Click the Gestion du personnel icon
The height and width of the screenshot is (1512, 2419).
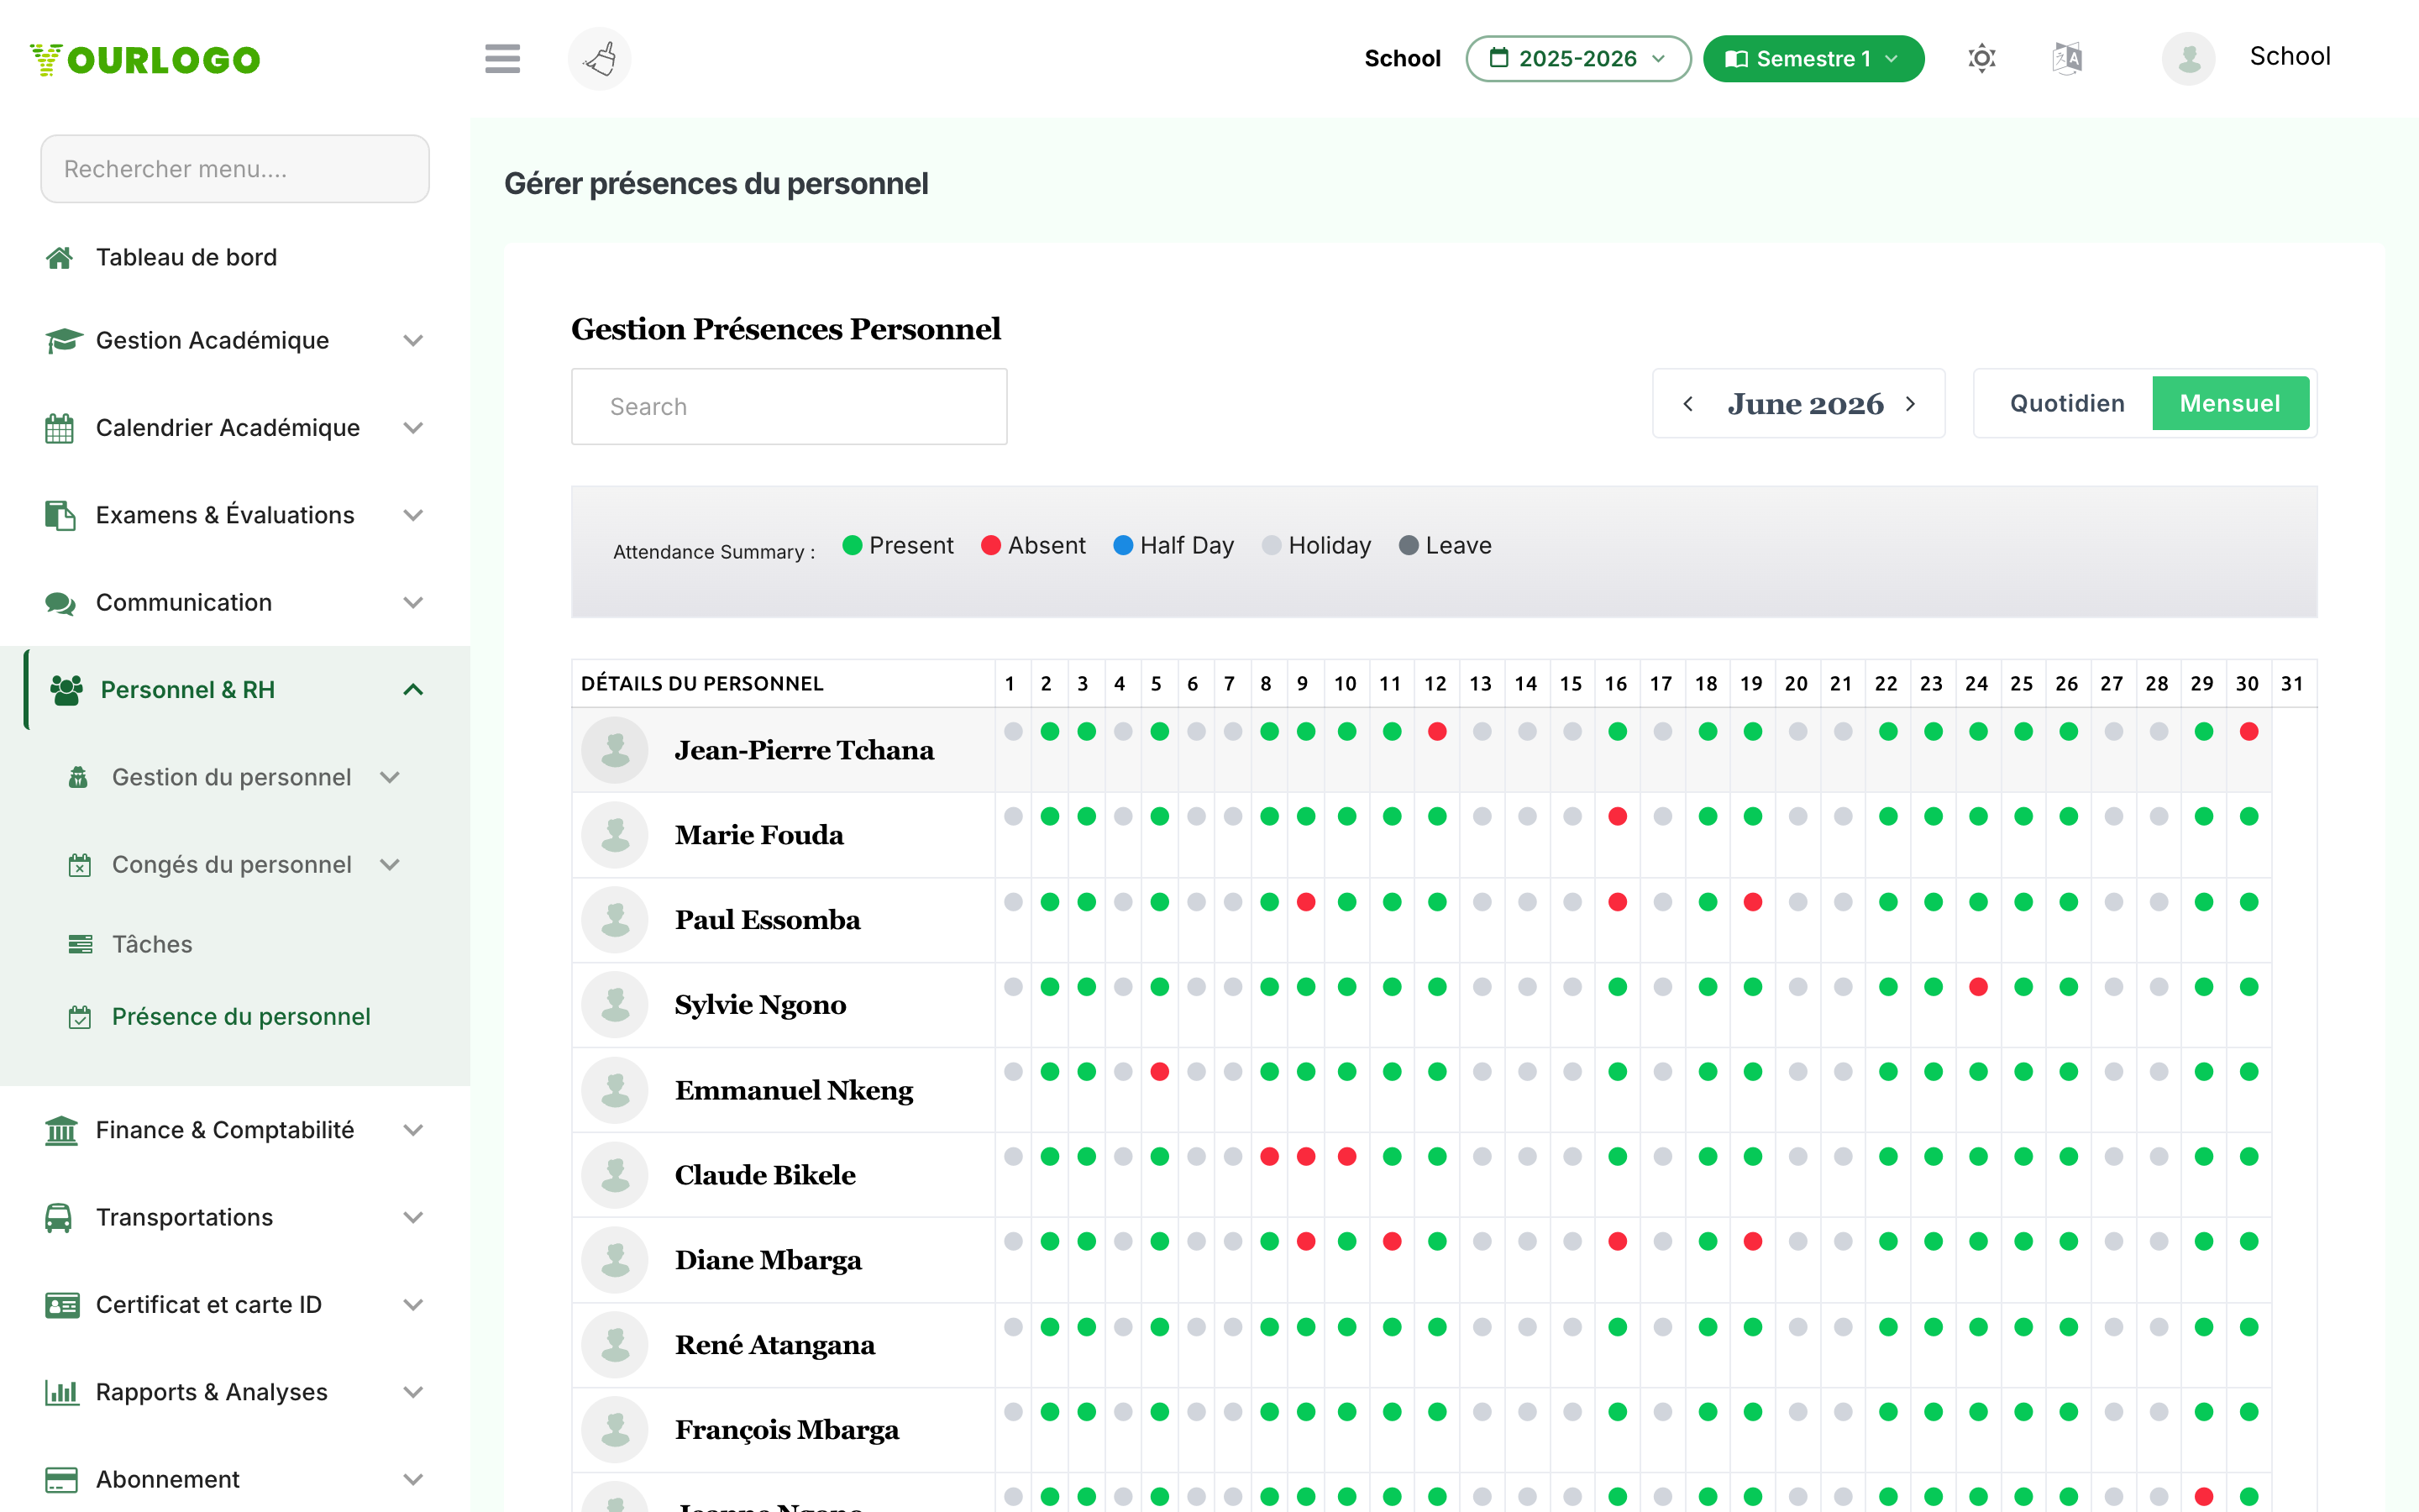pos(78,777)
